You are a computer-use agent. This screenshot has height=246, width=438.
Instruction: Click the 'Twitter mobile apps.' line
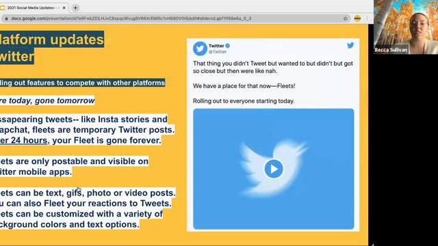coord(36,172)
